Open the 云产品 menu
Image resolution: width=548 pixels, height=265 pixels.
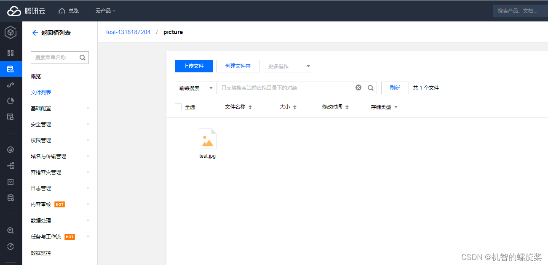click(x=104, y=11)
